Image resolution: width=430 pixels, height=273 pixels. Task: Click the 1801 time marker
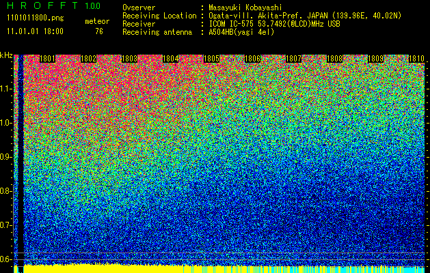(47, 59)
